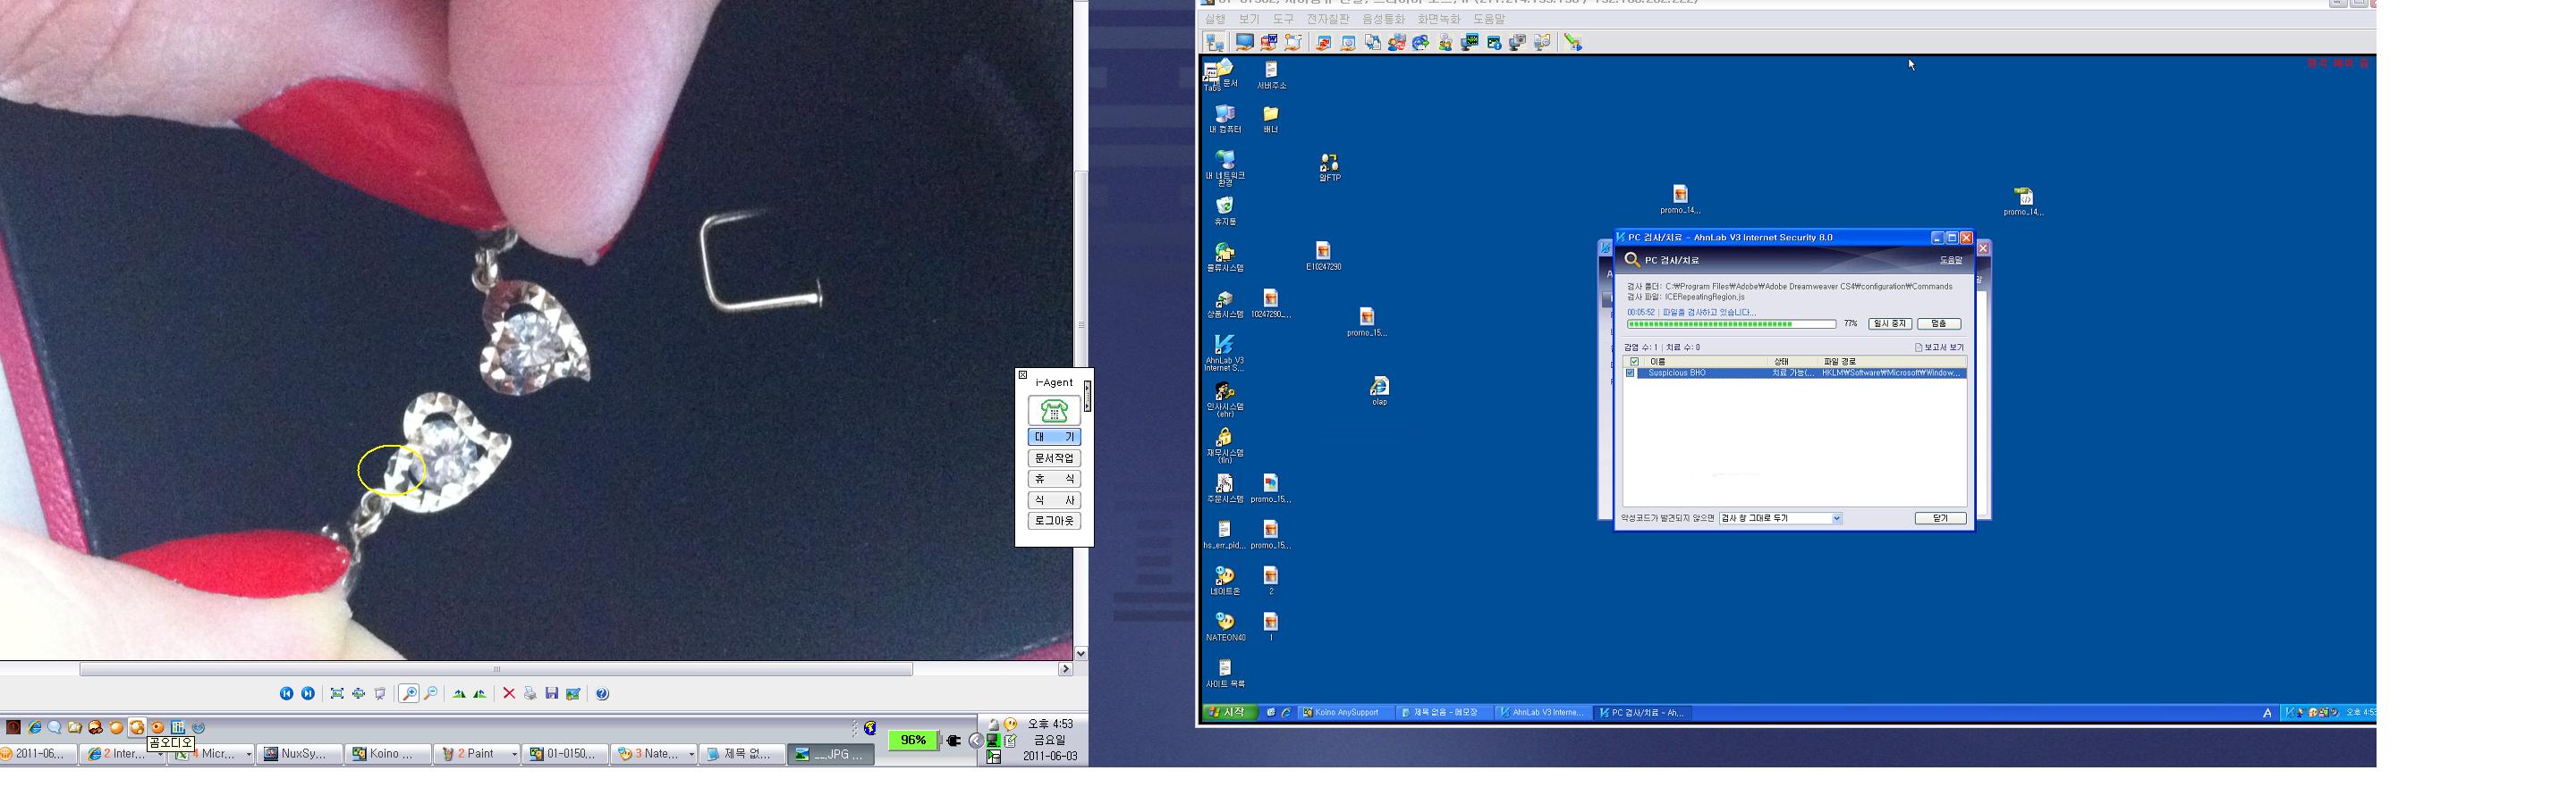Viewport: 2576px width, 804px height.
Task: Set i-Agent status to 휴식
Action: click(x=1054, y=480)
